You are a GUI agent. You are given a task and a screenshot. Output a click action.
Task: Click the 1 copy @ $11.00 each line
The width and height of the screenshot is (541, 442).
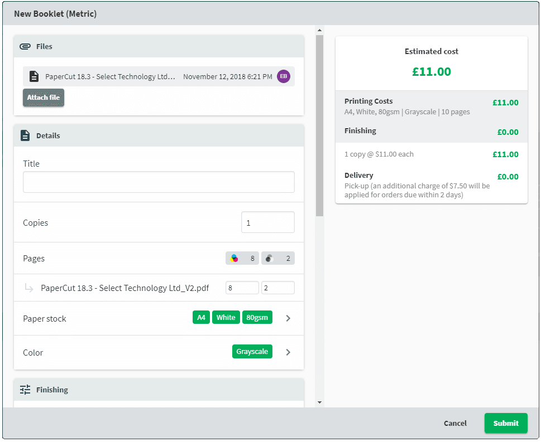pyautogui.click(x=379, y=154)
